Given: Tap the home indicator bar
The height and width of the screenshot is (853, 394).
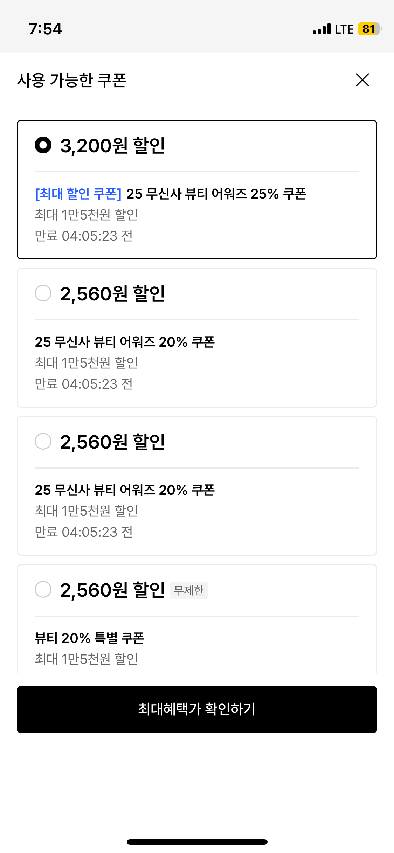Looking at the screenshot, I should [197, 842].
